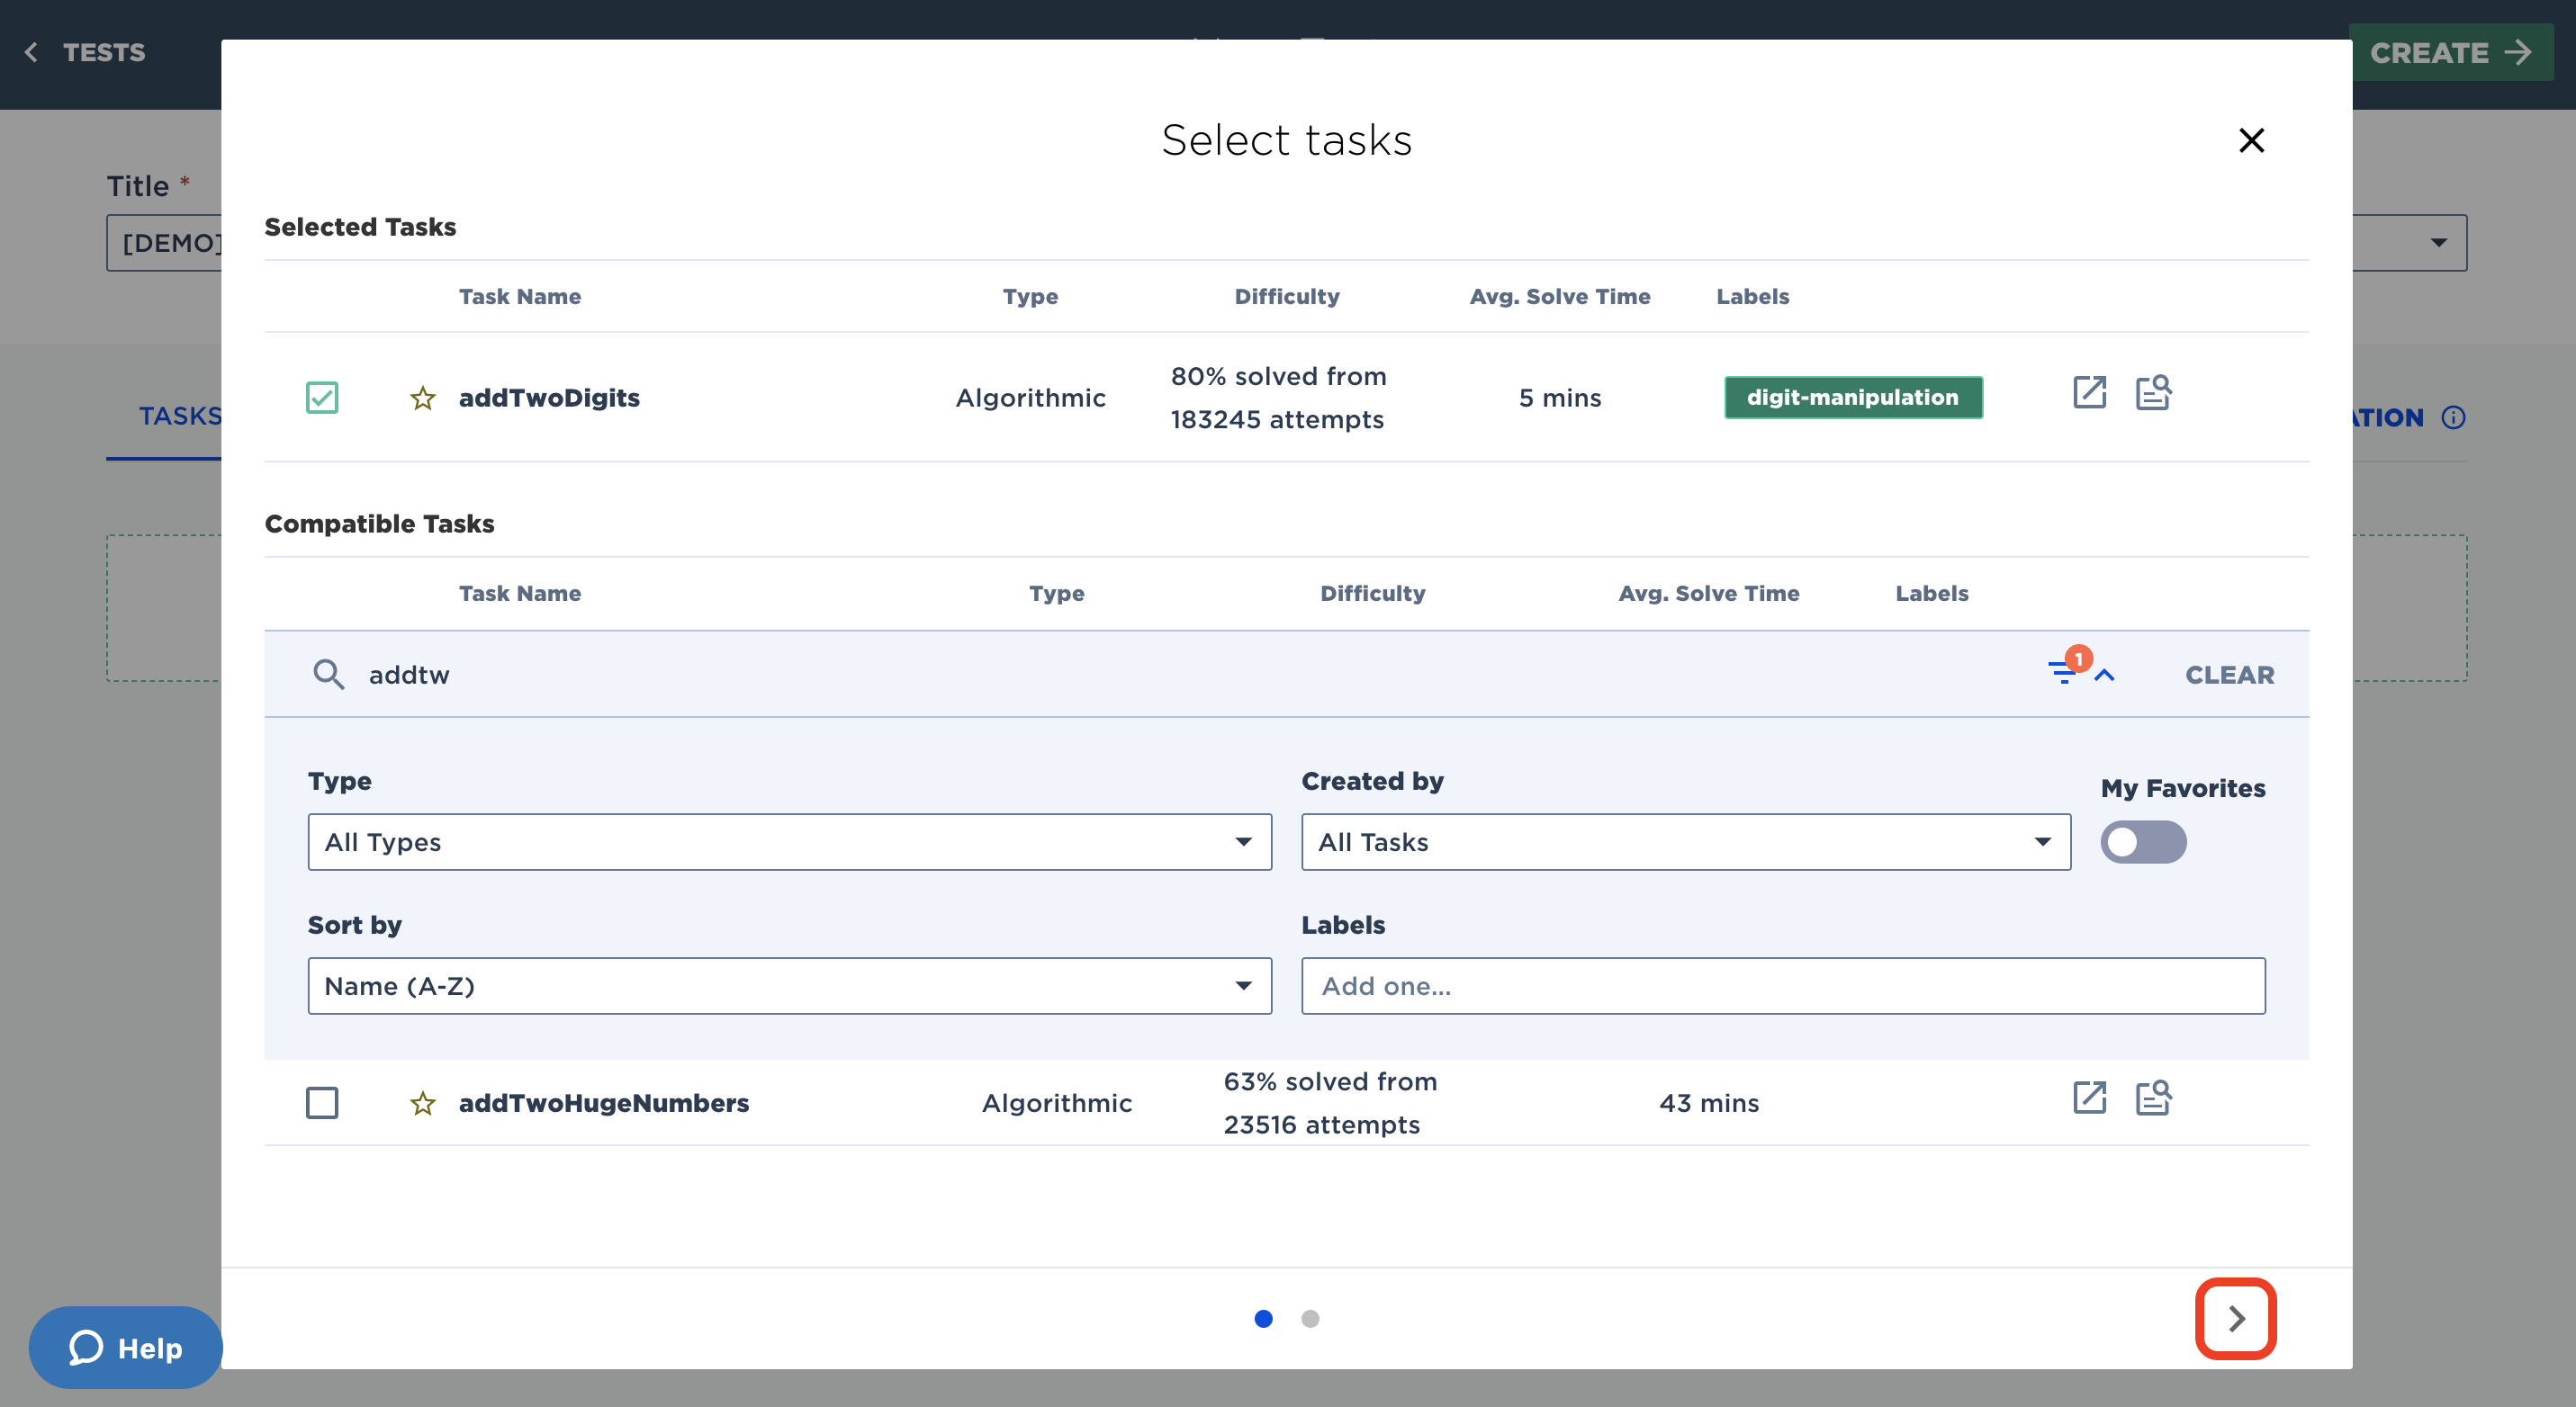
Task: Click the Avg. Solve Time header in Selected Tasks
Action: tap(1559, 297)
